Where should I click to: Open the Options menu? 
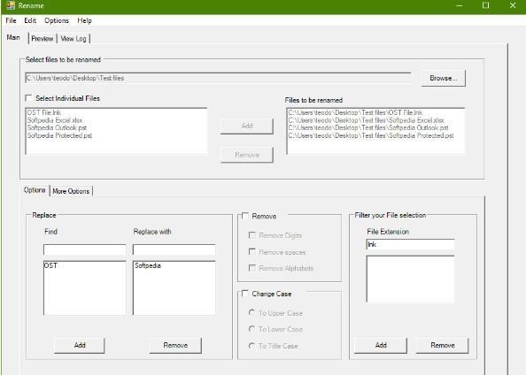point(57,20)
